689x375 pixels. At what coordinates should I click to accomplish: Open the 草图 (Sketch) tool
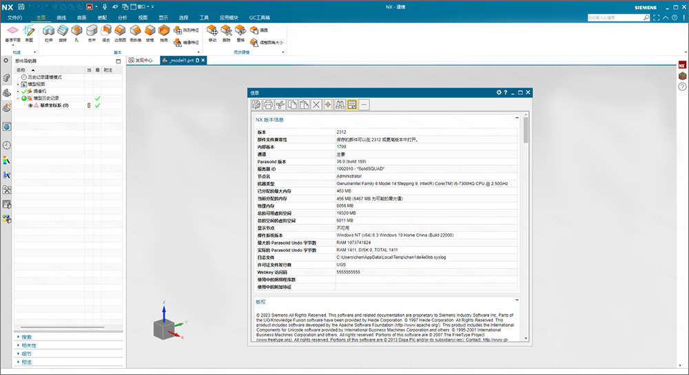[29, 32]
